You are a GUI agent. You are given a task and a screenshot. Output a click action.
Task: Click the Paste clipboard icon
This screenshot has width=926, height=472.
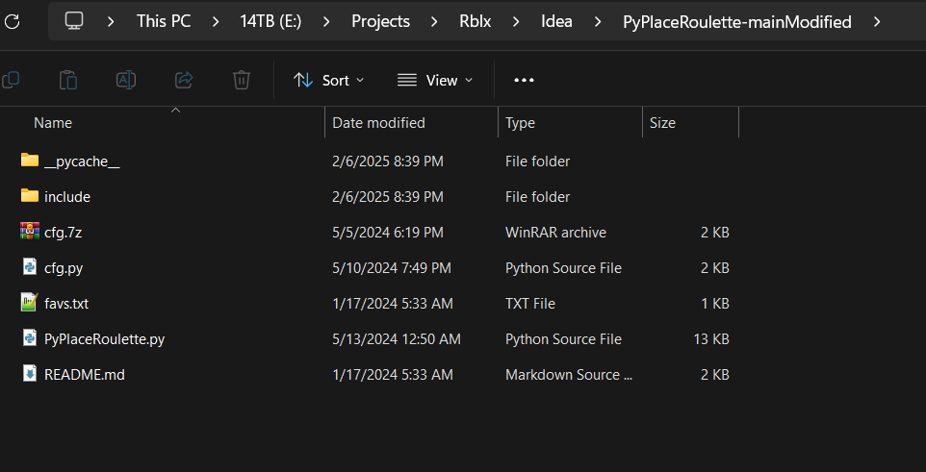(68, 80)
